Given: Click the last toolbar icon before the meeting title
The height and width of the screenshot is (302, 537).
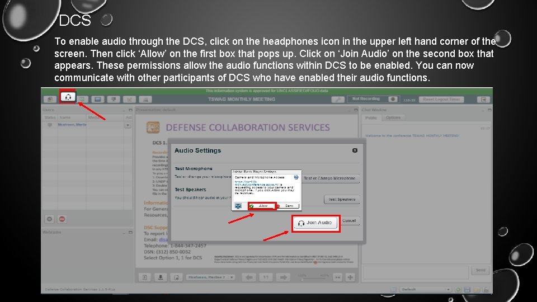Looking at the screenshot, I should pos(145,100).
